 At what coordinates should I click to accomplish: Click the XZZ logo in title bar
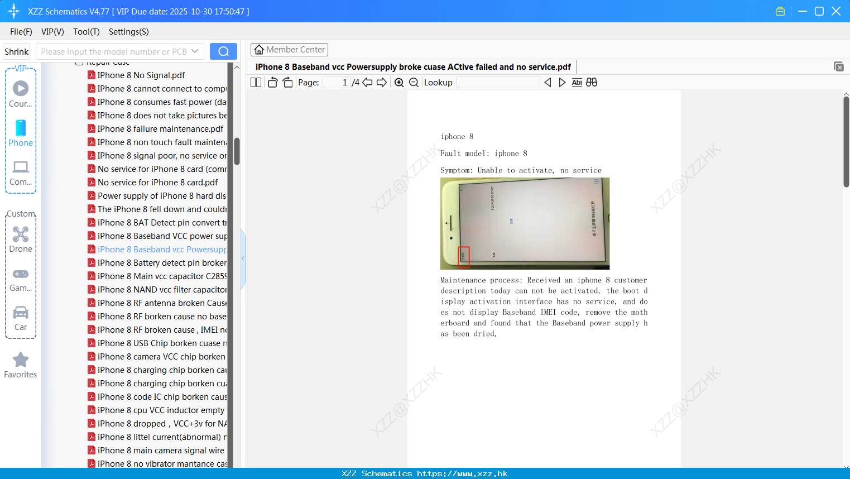tap(14, 11)
